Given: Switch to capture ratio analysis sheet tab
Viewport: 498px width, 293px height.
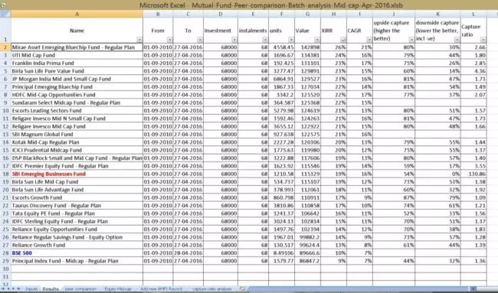Looking at the screenshot, I should 211,289.
